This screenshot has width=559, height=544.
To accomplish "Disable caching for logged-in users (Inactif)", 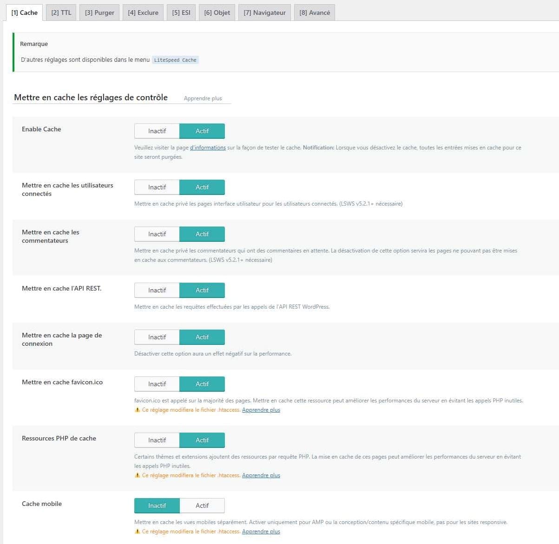I will point(157,187).
